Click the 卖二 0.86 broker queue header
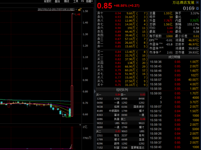Image resolution: width=201 pixels, height=150 pixels. click(x=133, y=119)
